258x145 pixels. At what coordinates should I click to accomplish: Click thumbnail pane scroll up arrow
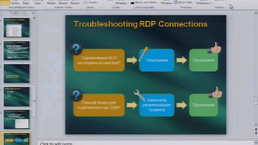(34, 18)
